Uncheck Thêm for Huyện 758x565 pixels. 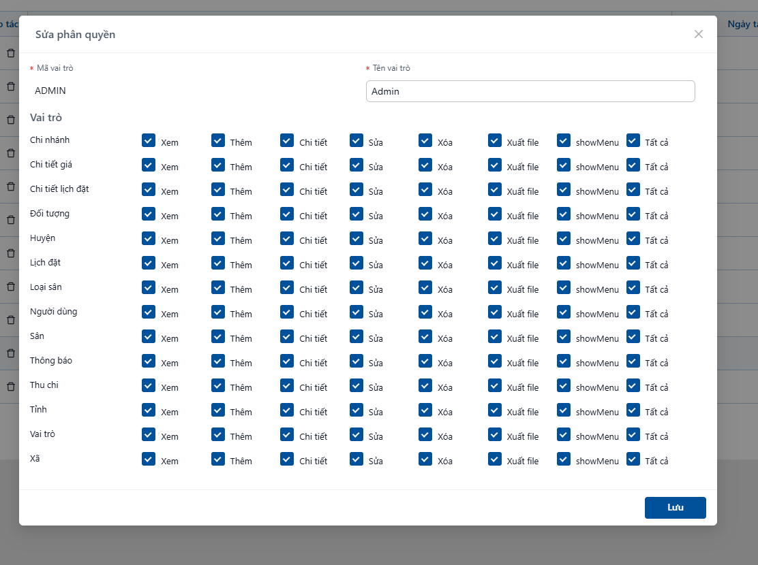coord(218,238)
